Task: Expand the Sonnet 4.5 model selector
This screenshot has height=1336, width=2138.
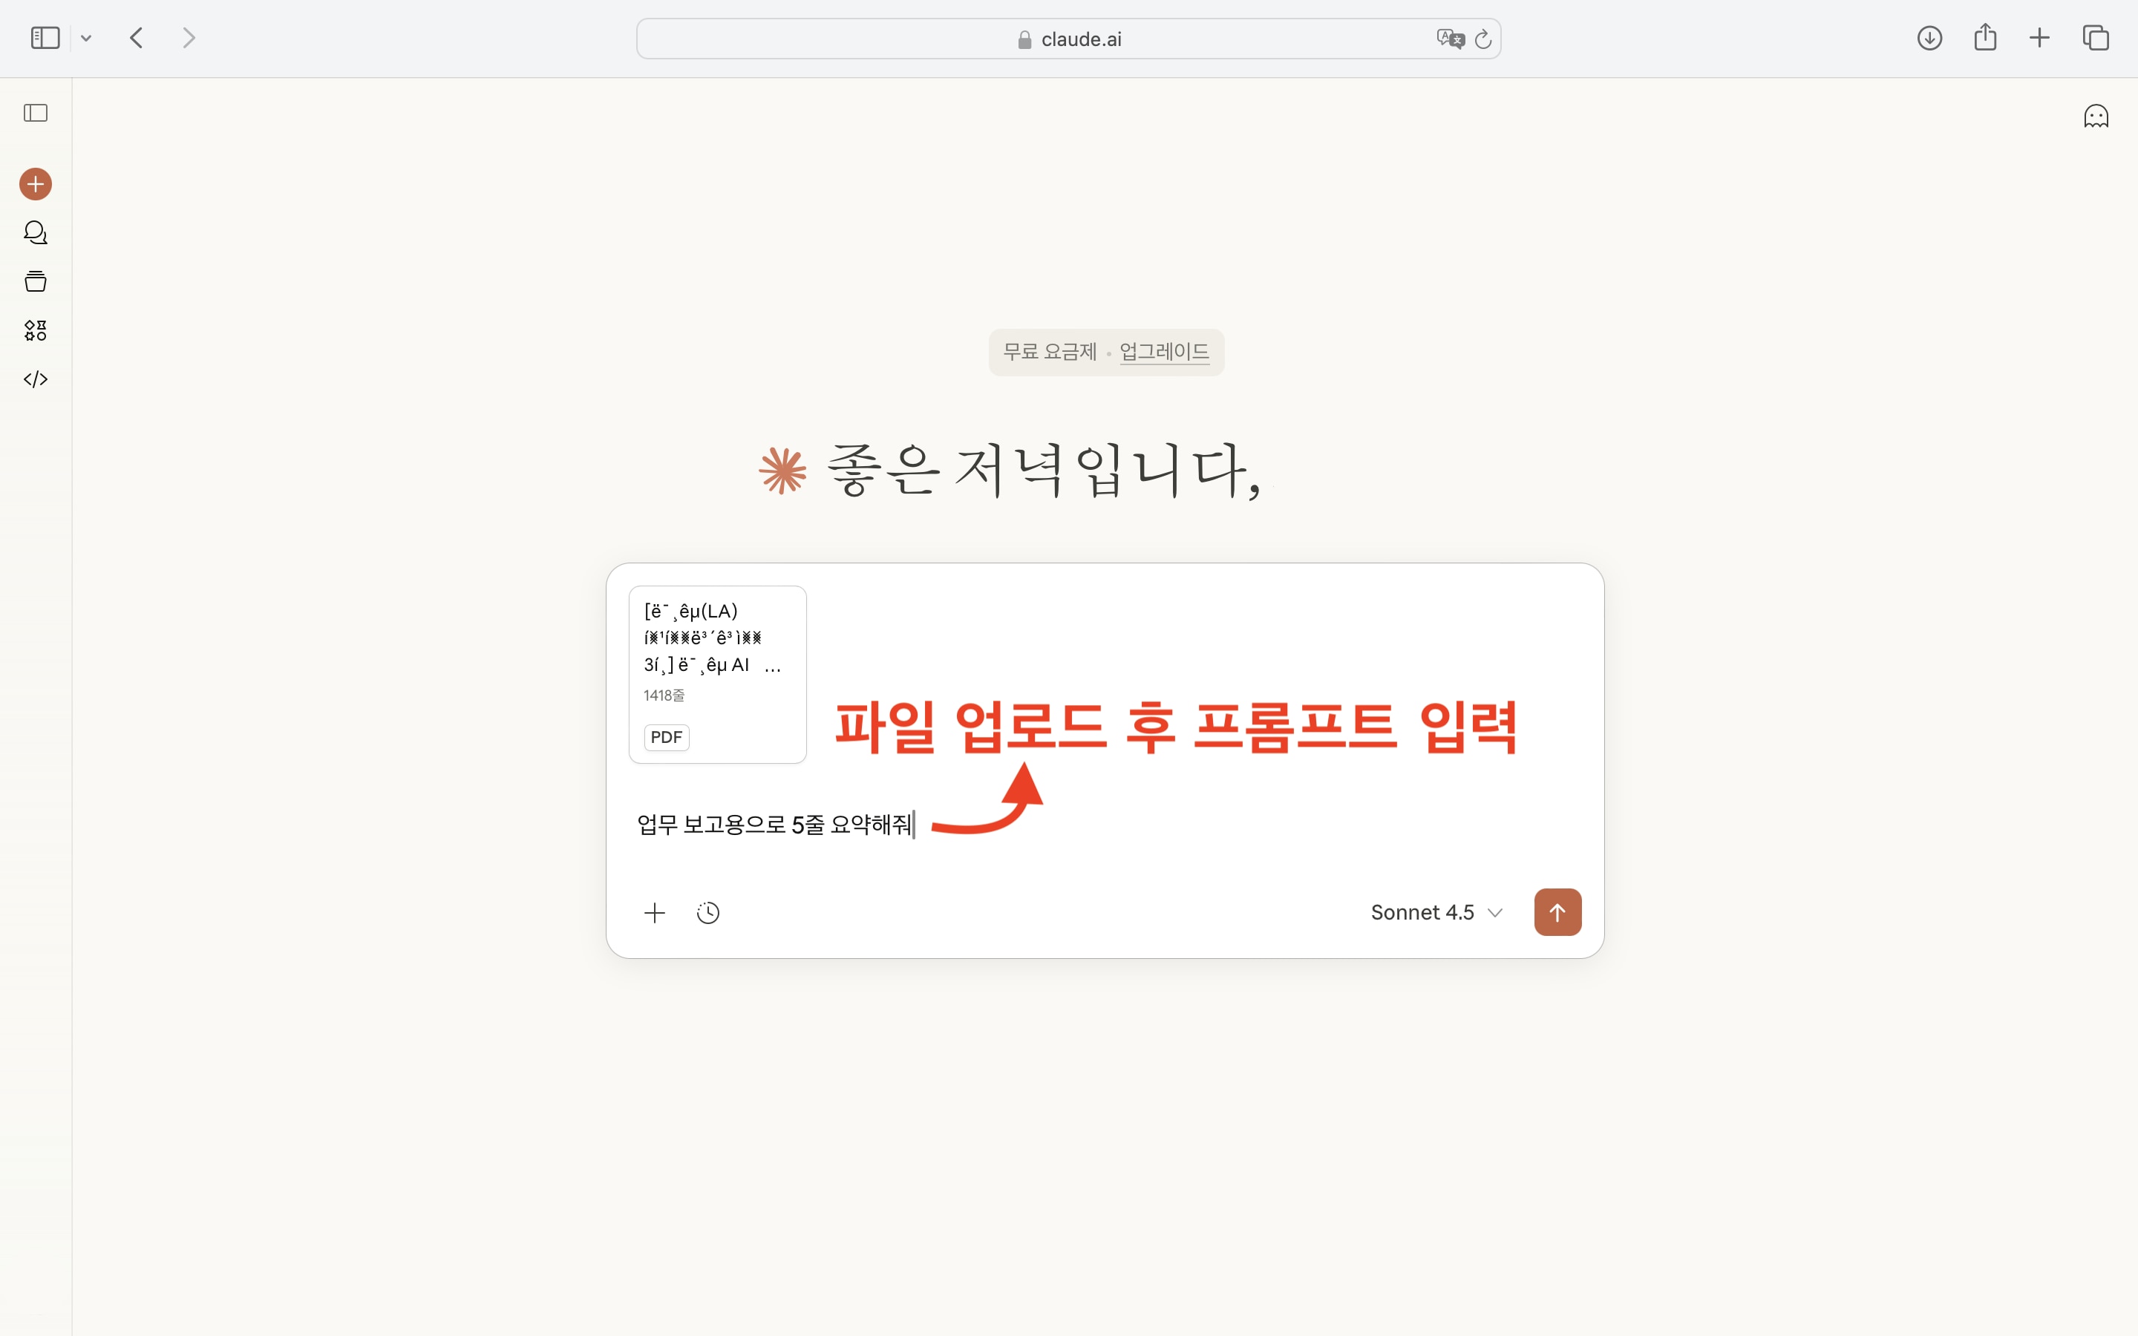Action: (x=1436, y=913)
